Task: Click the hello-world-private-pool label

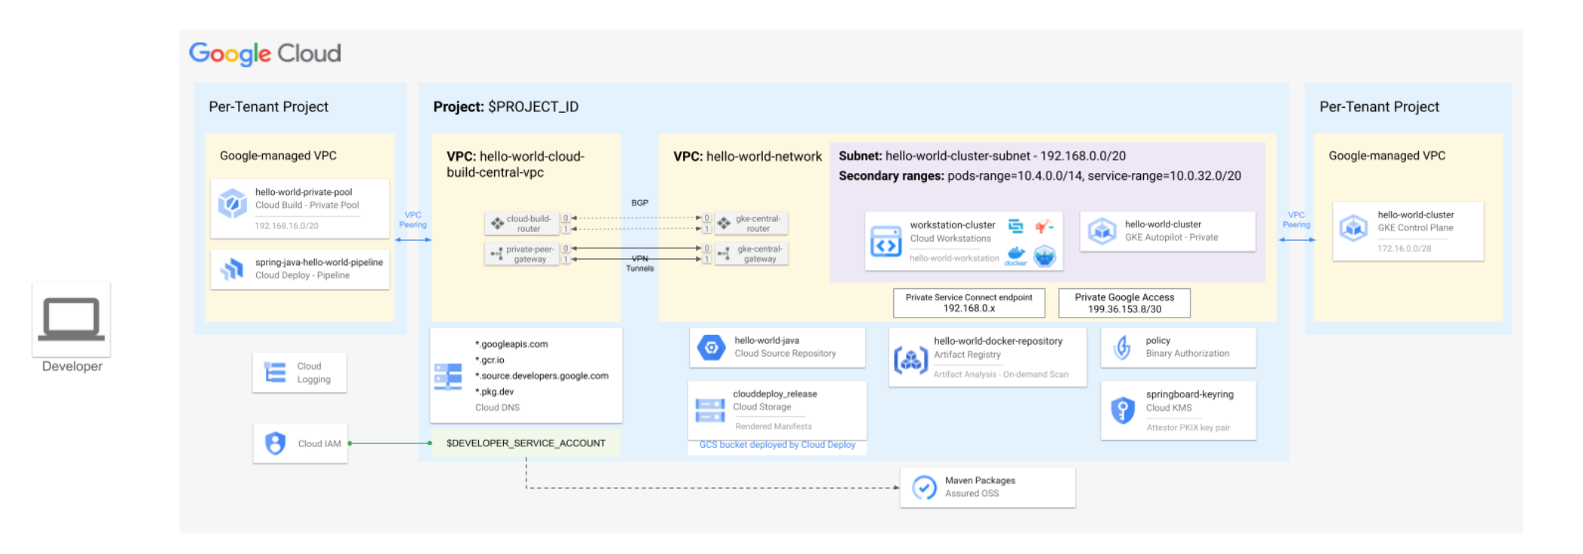Action: [303, 192]
